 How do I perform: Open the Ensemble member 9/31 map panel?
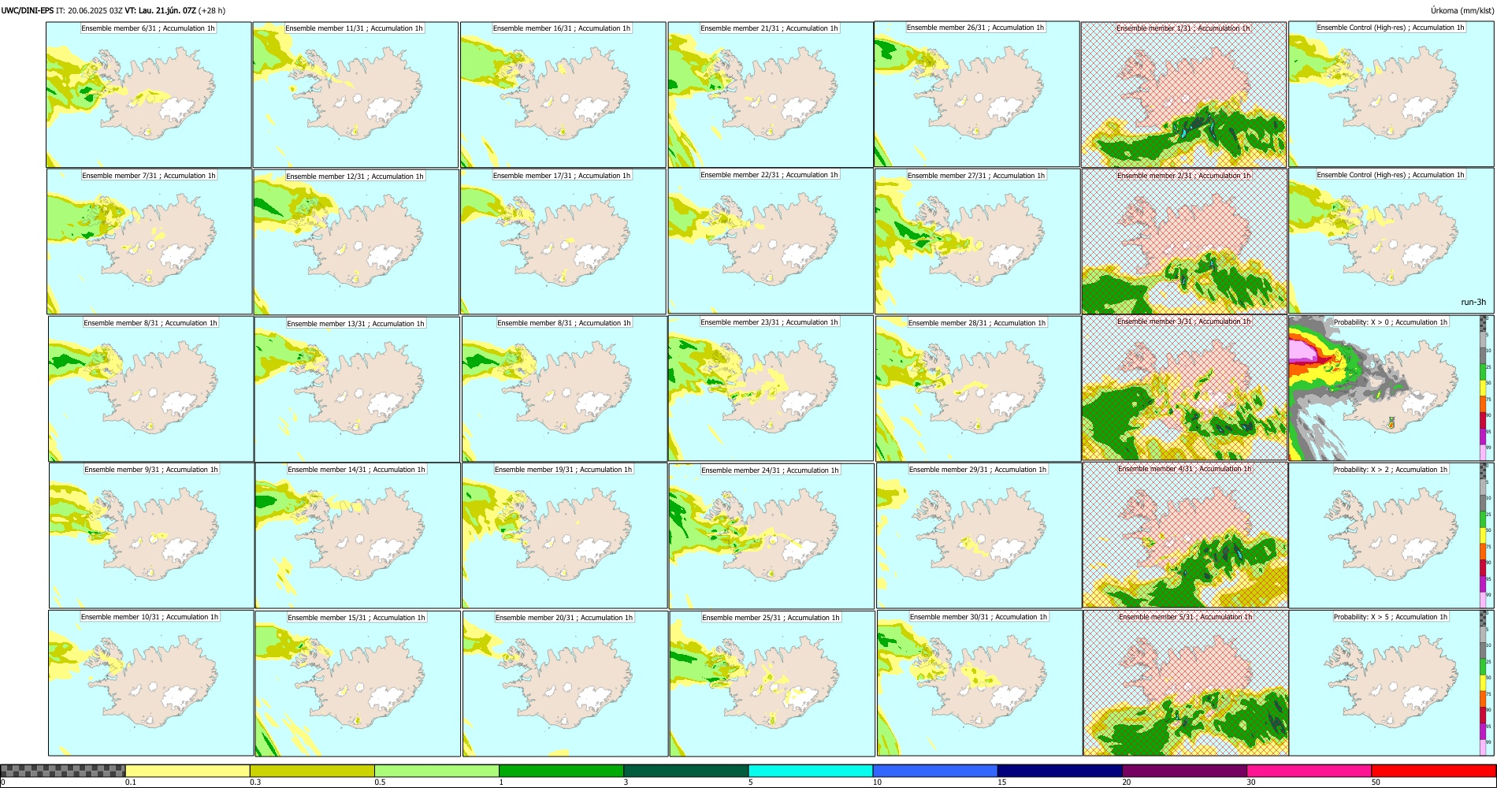[x=151, y=535]
